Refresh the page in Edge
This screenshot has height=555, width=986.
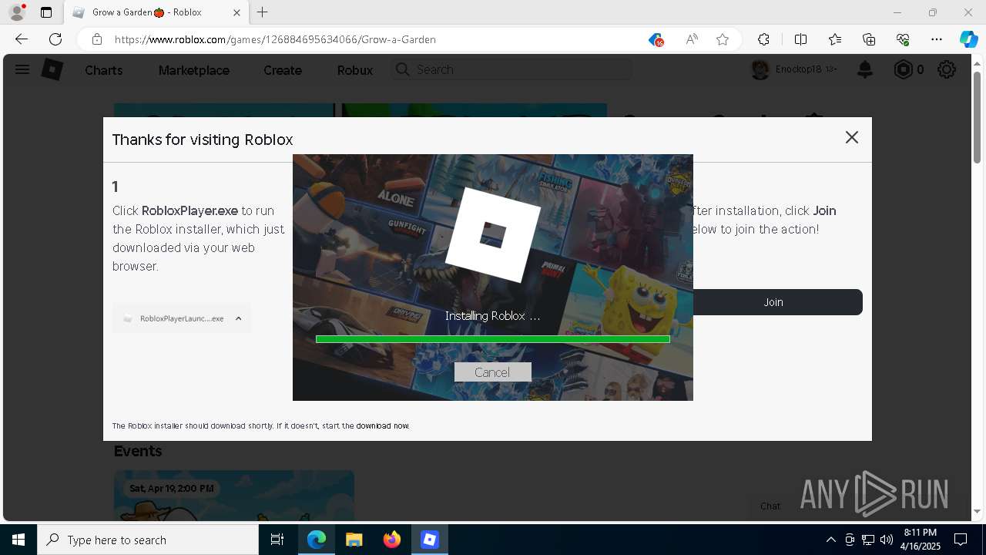55,39
